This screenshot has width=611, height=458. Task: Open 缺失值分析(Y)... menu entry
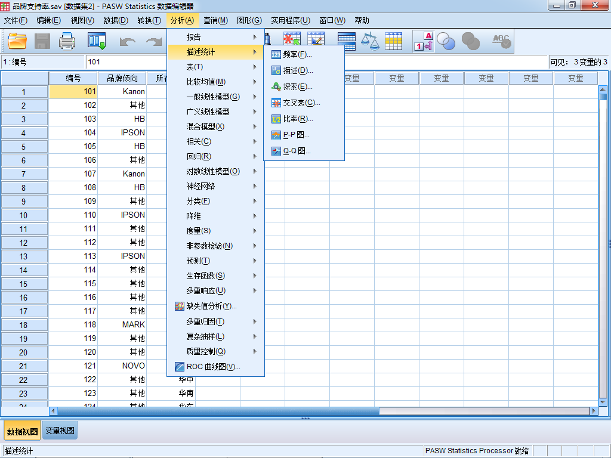[x=215, y=306]
